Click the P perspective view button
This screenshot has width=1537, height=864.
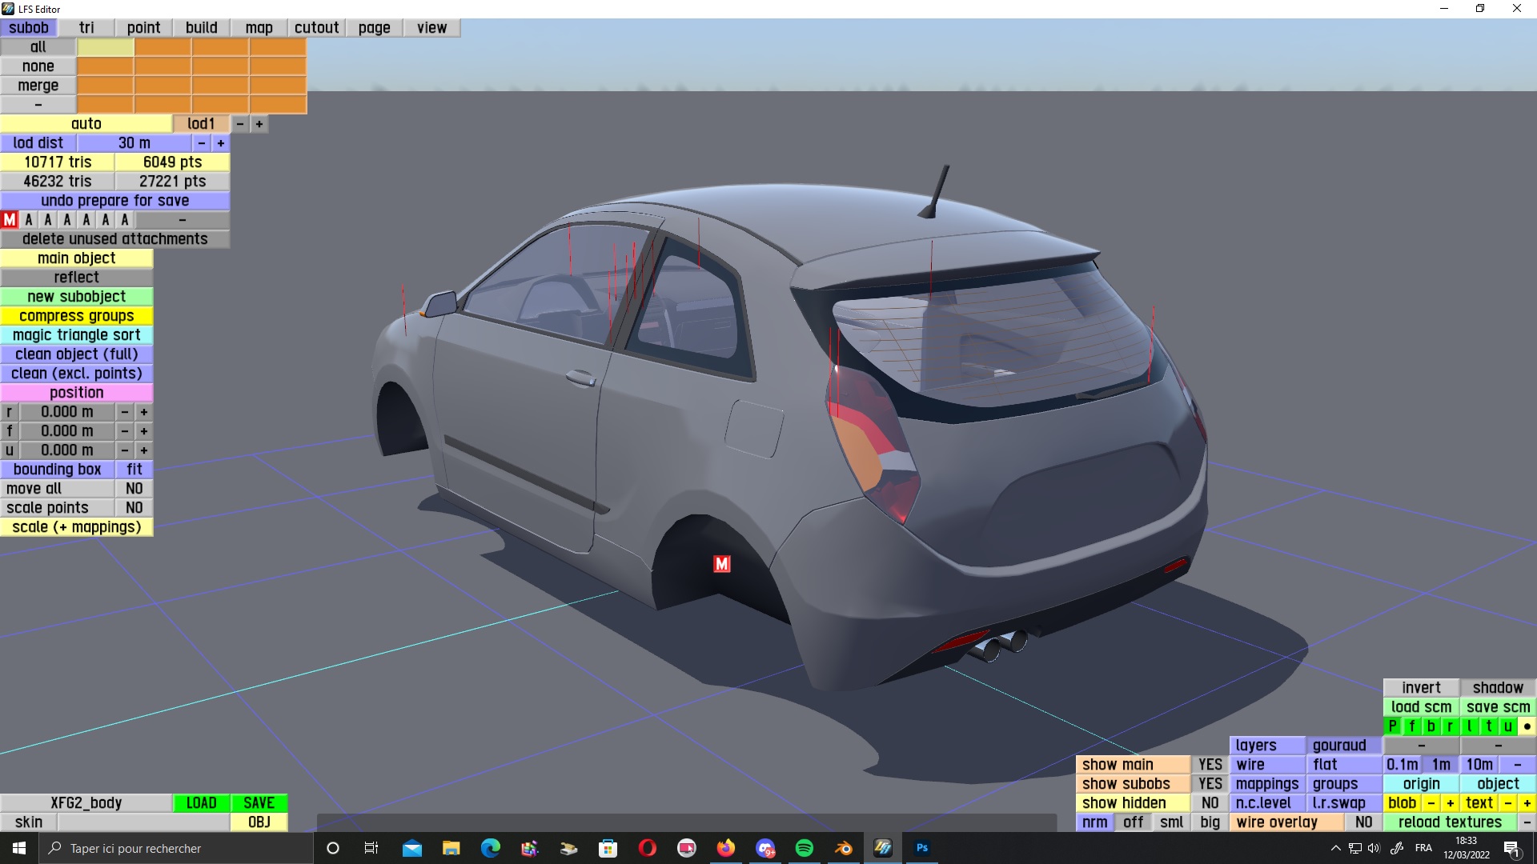(x=1392, y=726)
